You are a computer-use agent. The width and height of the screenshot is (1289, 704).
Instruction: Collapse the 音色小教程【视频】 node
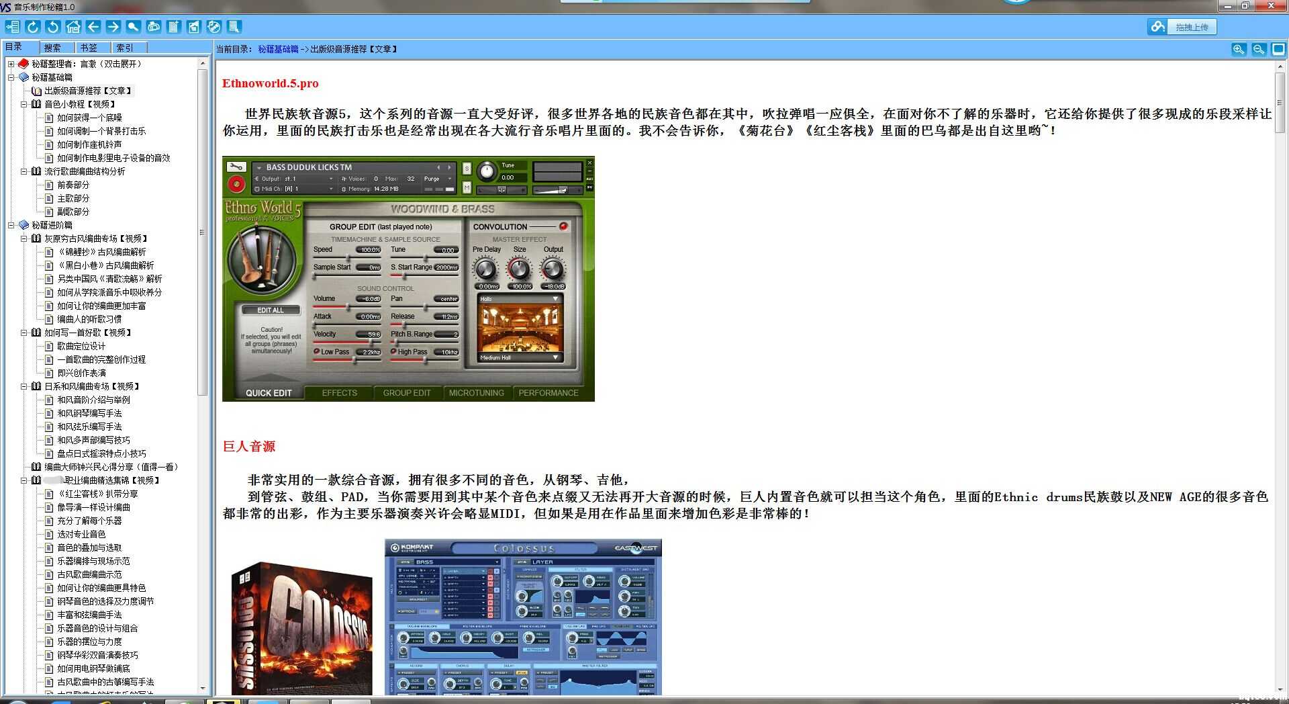(x=23, y=104)
